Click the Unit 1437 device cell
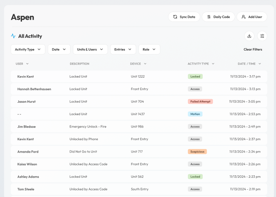The image size is (276, 197). tap(138, 114)
